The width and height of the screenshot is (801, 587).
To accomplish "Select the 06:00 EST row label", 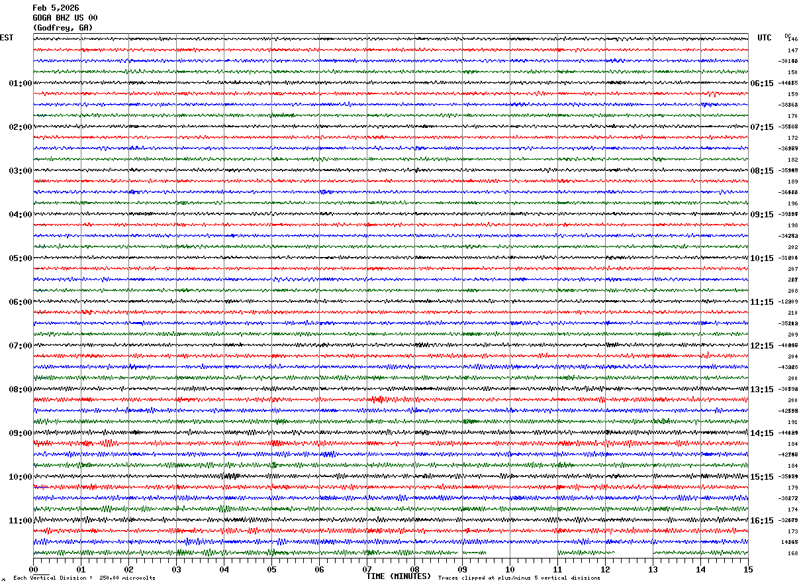I will [21, 302].
